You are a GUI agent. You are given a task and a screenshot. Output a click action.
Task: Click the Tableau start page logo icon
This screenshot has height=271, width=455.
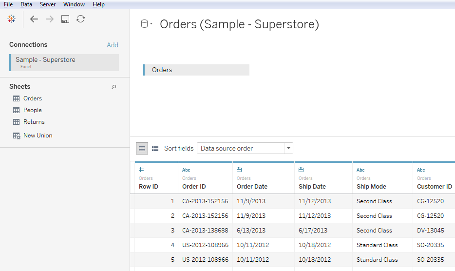12,19
